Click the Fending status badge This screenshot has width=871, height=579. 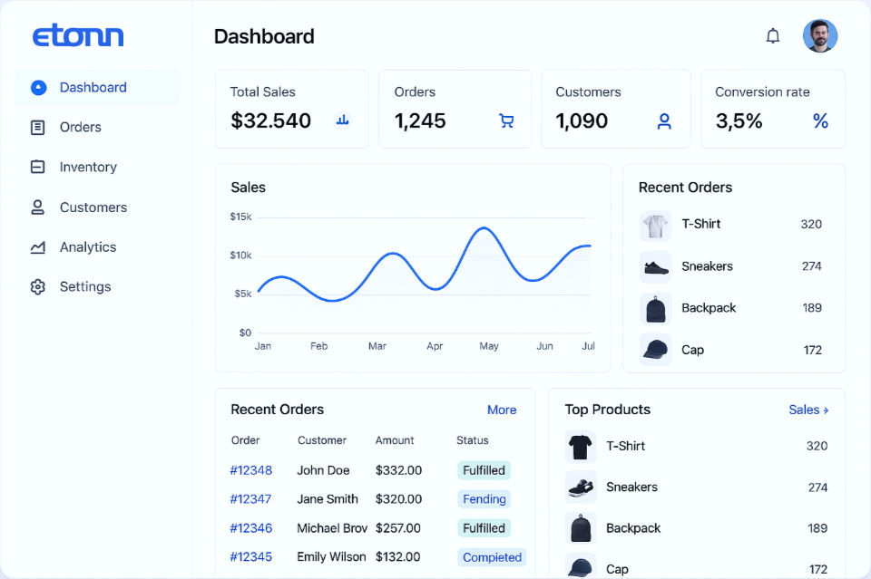[x=484, y=499]
